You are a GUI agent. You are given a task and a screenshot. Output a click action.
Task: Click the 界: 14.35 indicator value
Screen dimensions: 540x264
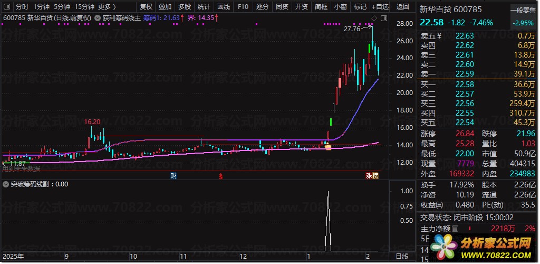[201, 18]
